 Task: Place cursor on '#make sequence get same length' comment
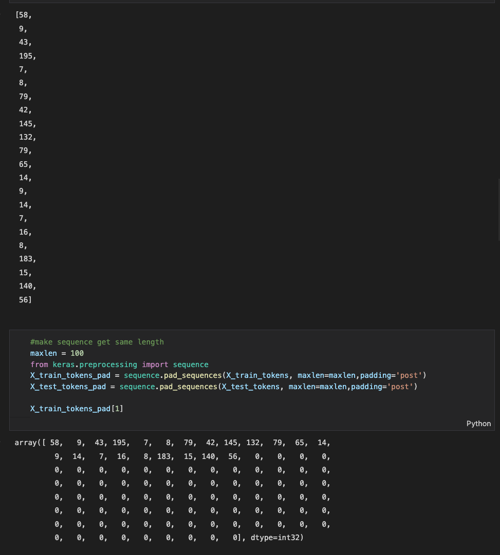(97, 342)
